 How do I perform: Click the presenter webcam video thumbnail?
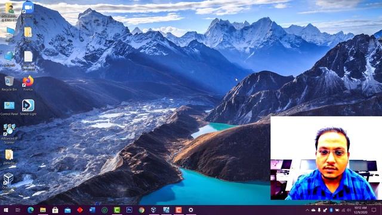click(326, 158)
